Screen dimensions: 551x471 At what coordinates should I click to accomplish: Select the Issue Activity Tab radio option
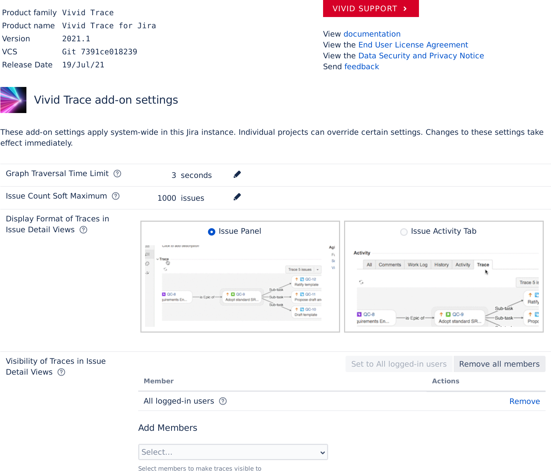pyautogui.click(x=404, y=232)
